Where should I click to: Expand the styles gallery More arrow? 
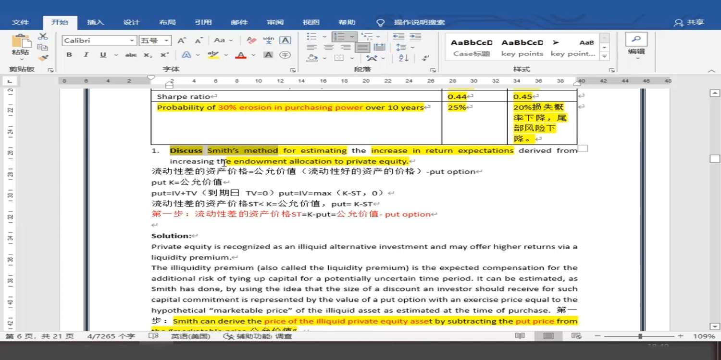point(605,56)
